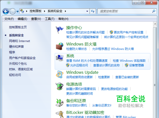This screenshot has height=118, width=159.
Task: Click 唤醒计算机时需要密码 link
Action: click(81, 89)
